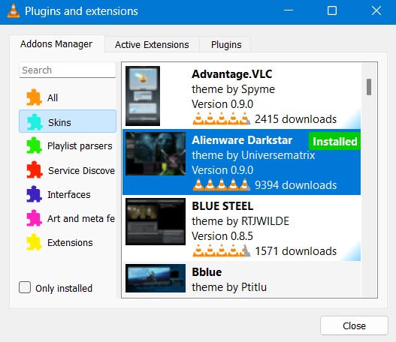Click the pink Art and meta puzzle icon
The width and height of the screenshot is (396, 342).
pos(34,218)
